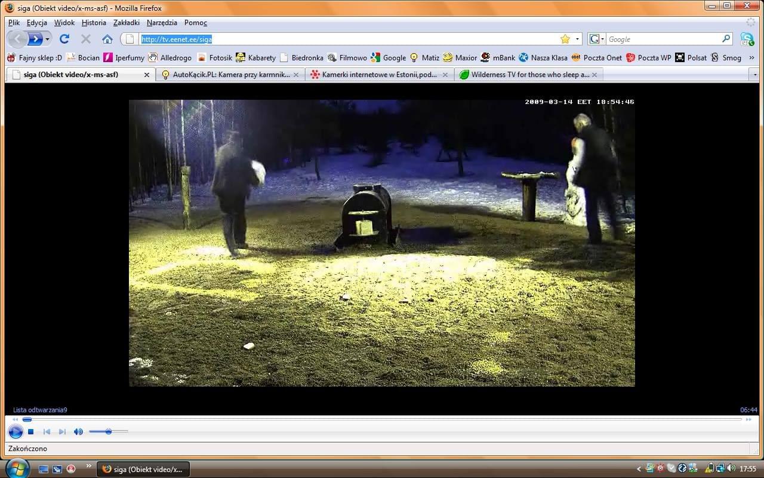
Task: Show more bookmarks via the chevron
Action: click(x=751, y=58)
